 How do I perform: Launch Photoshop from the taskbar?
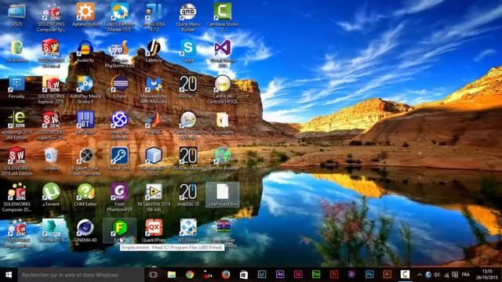click(369, 275)
